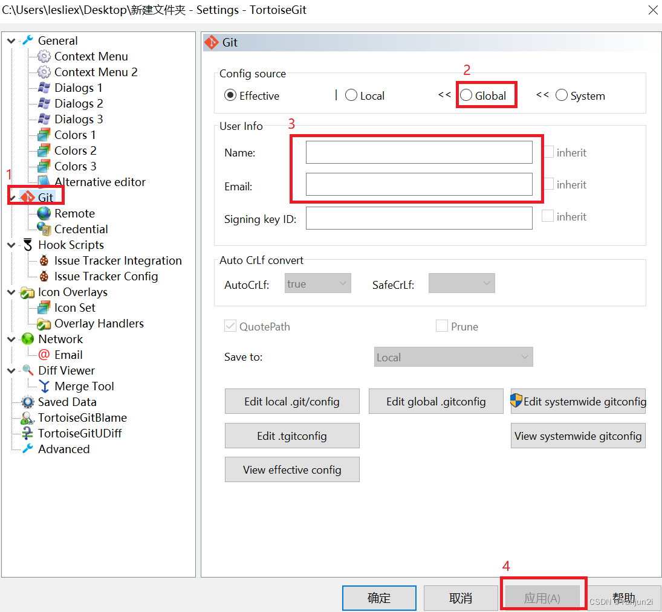Collapse the Hook Scripts tree node
This screenshot has height=612, width=662.
tap(11, 245)
